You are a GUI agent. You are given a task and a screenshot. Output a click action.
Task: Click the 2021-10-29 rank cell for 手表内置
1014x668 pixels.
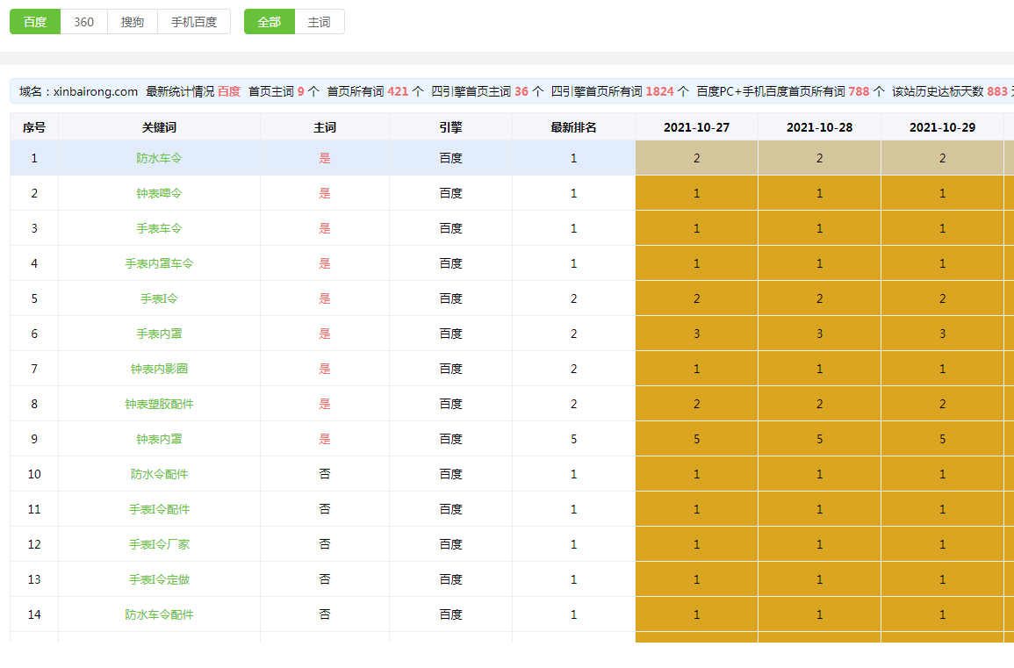pos(942,334)
